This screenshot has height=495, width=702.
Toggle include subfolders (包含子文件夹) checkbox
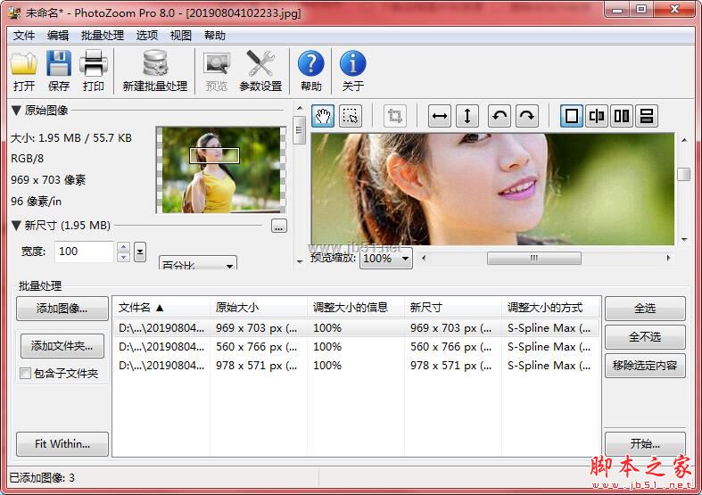tap(25, 374)
